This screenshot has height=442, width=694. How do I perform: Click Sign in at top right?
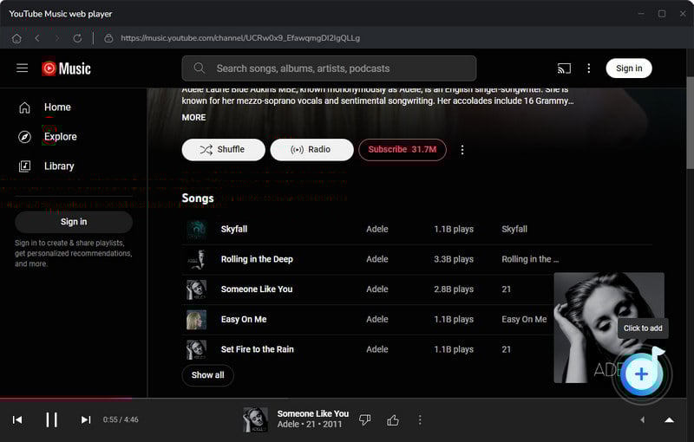[x=629, y=68]
